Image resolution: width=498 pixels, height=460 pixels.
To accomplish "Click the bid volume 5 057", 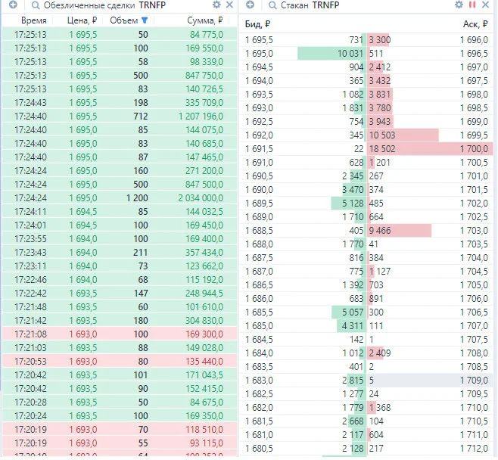I will [x=352, y=312].
